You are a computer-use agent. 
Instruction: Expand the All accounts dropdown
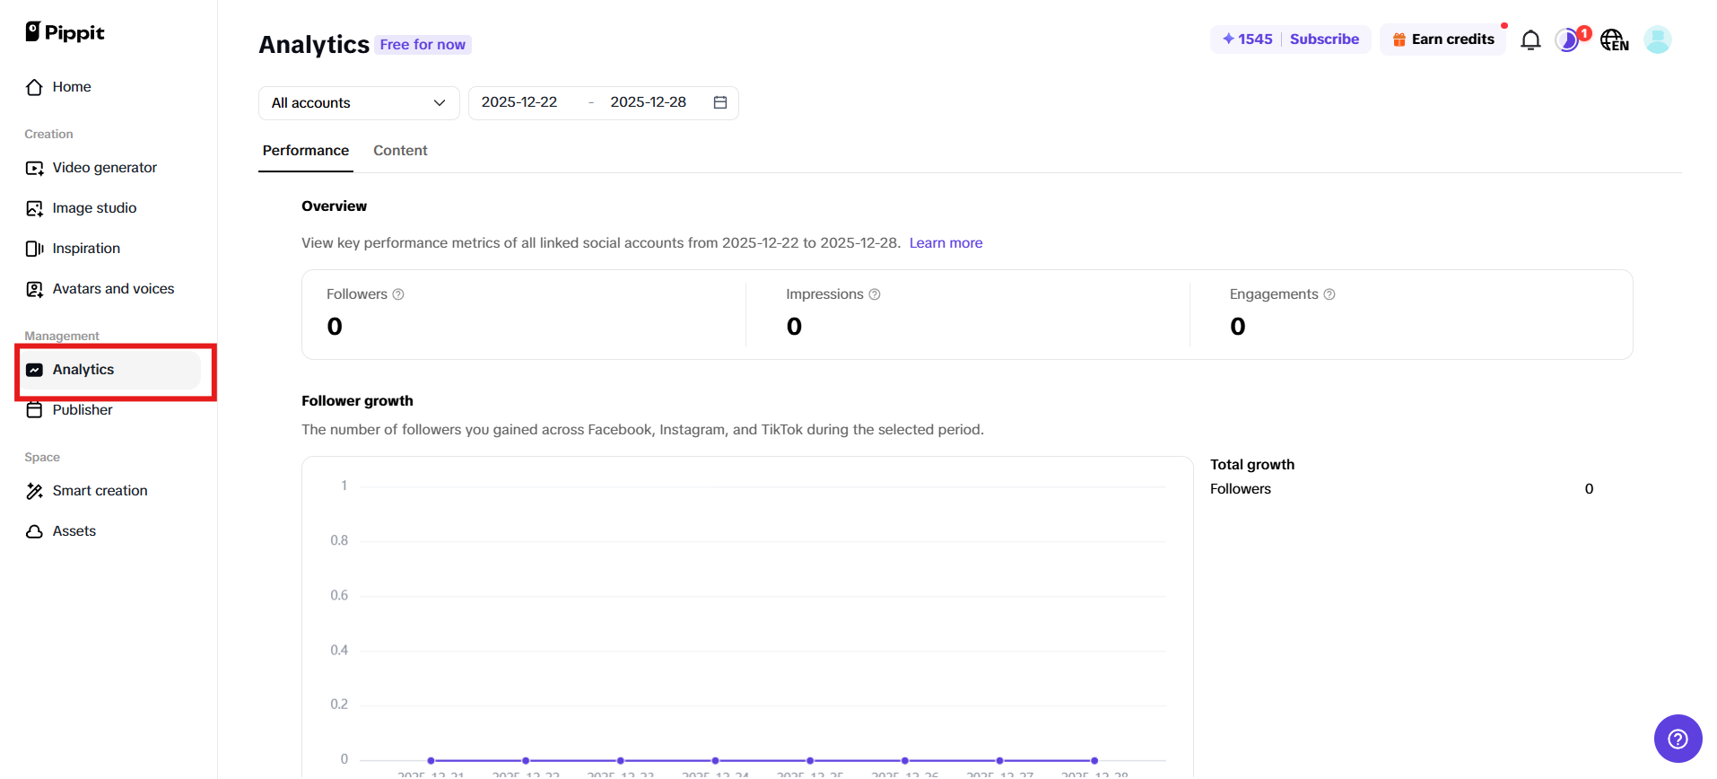(359, 103)
